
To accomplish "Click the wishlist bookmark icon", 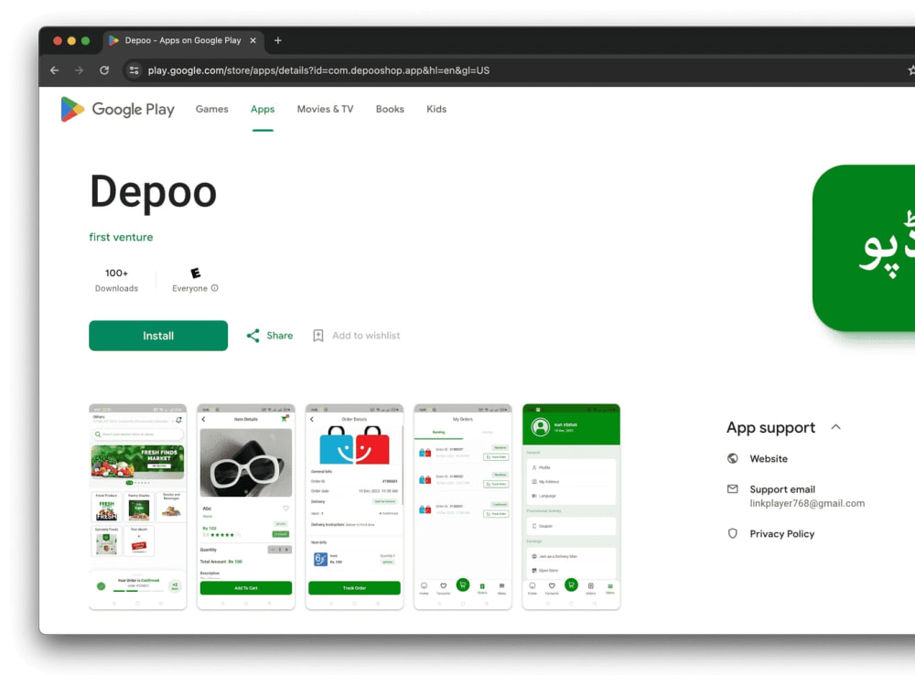I will coord(318,336).
